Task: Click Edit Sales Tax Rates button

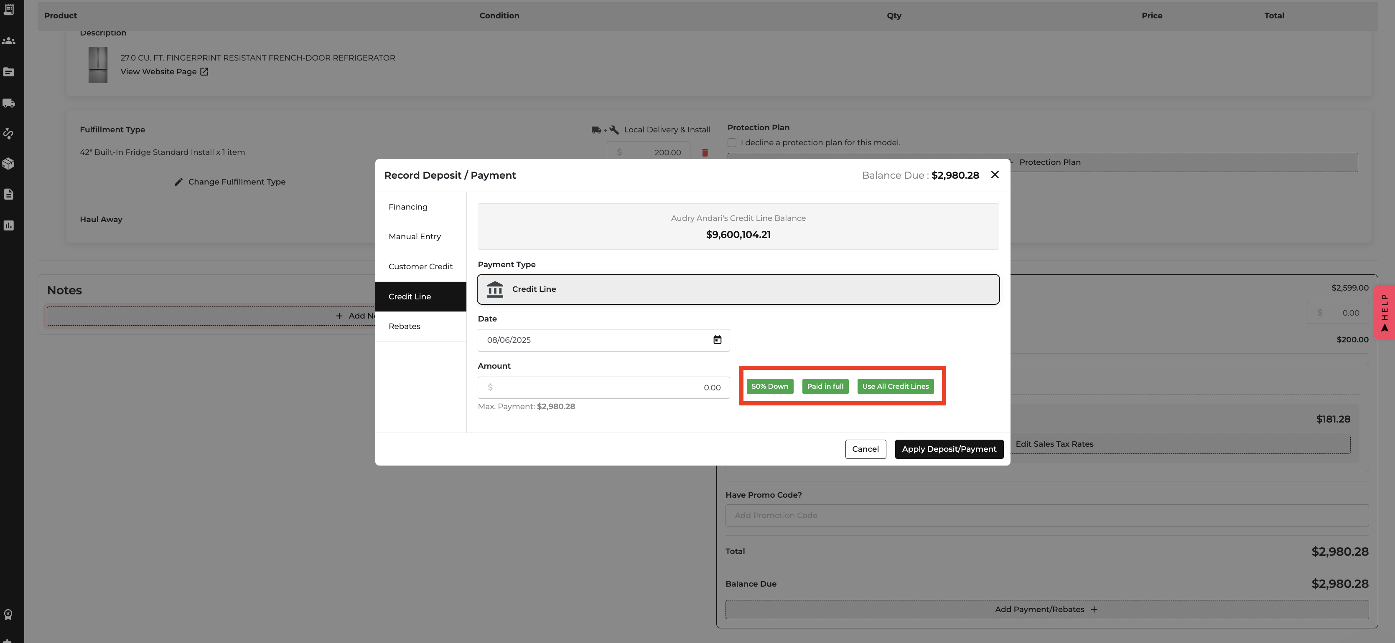Action: 1054,444
